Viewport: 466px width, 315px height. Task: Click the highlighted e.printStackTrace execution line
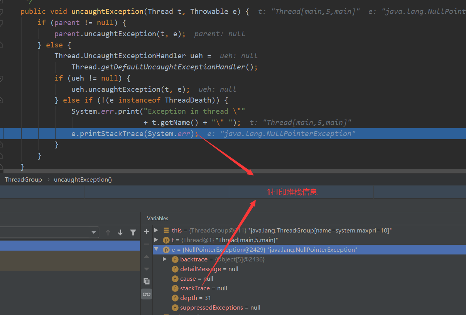[233, 133]
